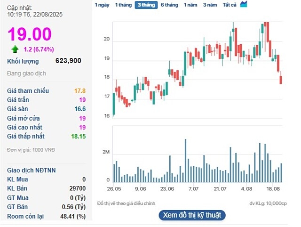The width and height of the screenshot is (301, 227).
Task: Select the 1 ngày time range tab
Action: tap(102, 5)
